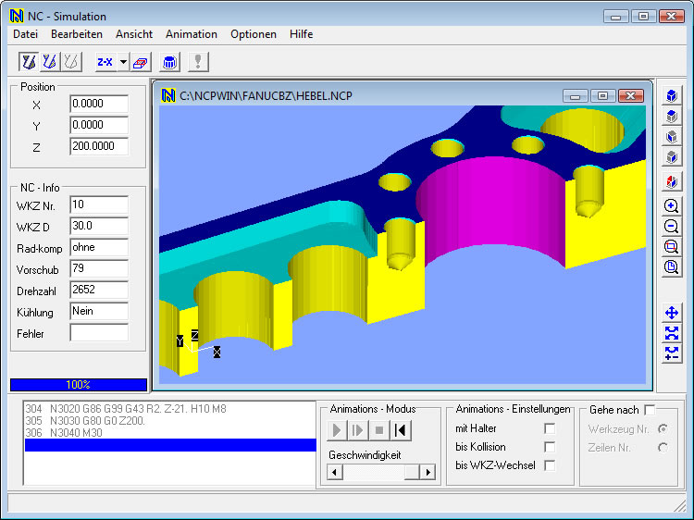Click the Position Y field
The height and width of the screenshot is (520, 694).
pos(99,125)
